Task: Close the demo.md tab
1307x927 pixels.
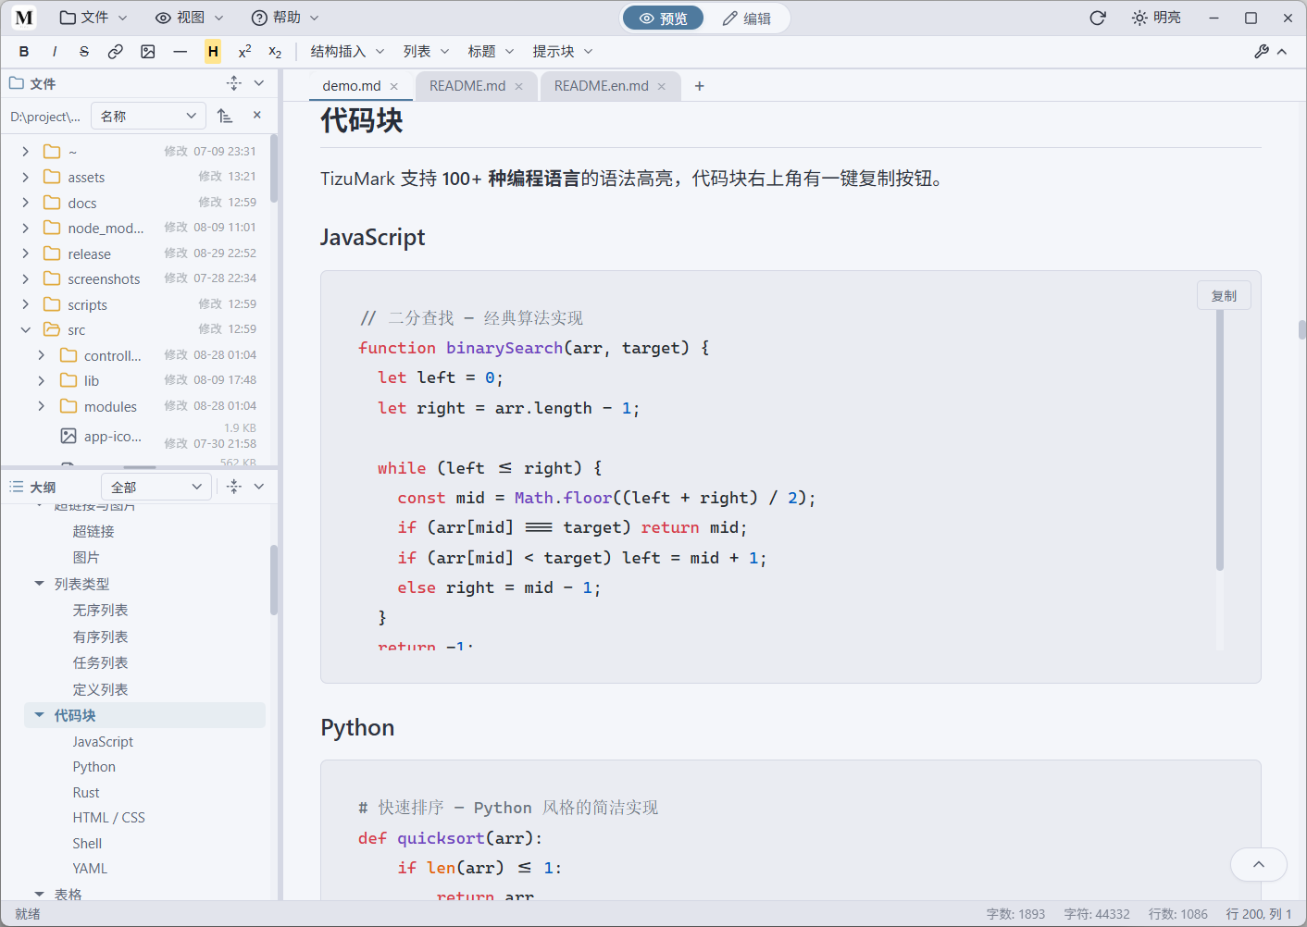Action: pos(394,86)
